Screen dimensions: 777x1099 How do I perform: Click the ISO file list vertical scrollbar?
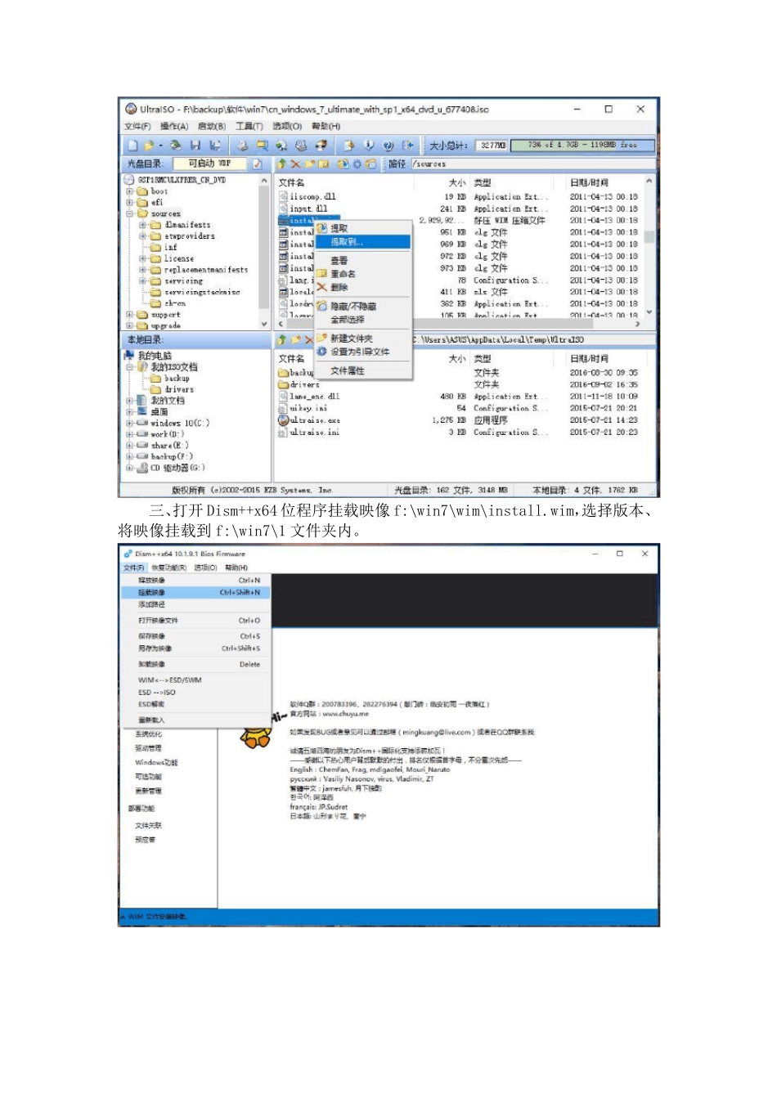coord(649,245)
